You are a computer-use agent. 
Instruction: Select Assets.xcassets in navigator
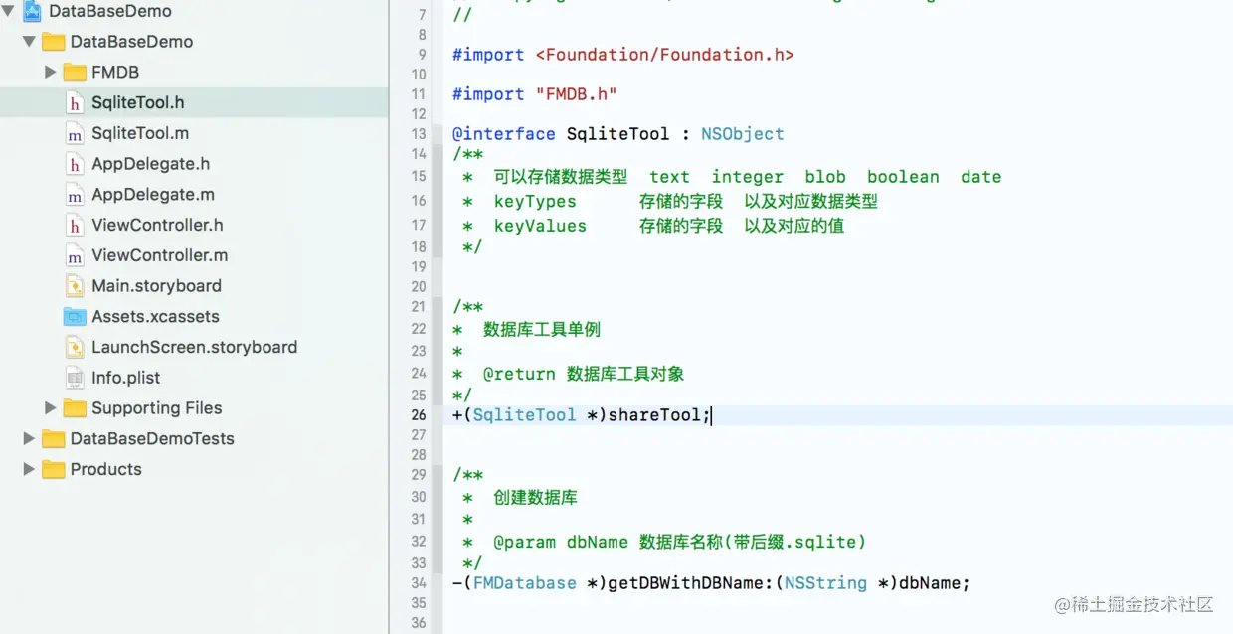(x=156, y=317)
